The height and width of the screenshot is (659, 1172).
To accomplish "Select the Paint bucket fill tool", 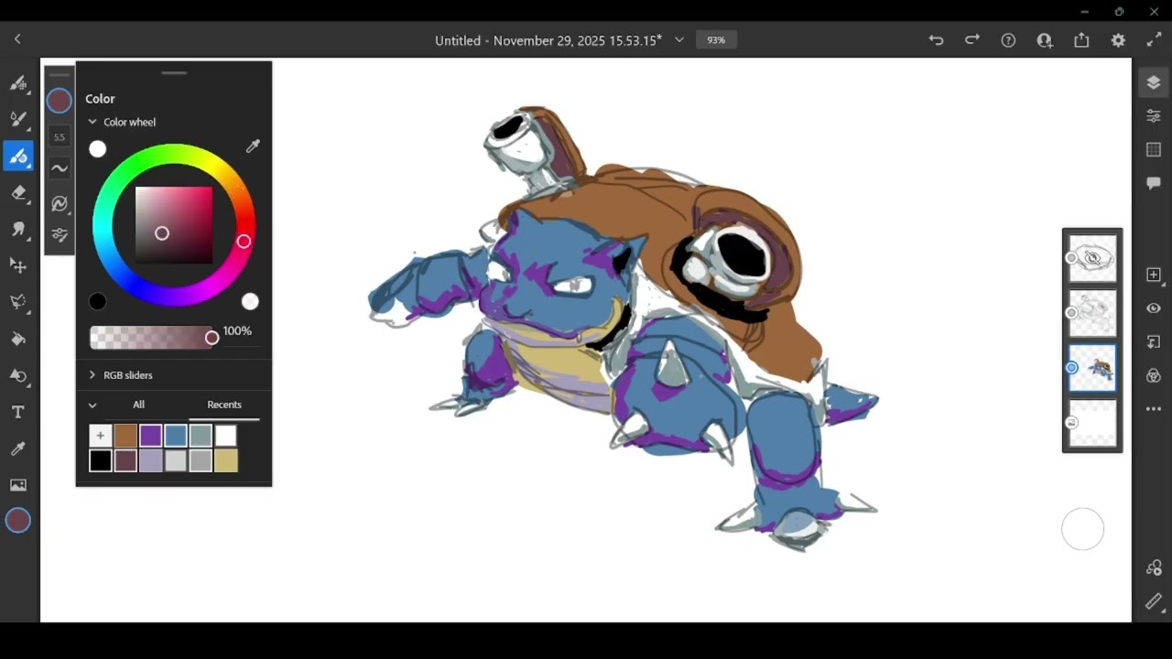I will [17, 339].
